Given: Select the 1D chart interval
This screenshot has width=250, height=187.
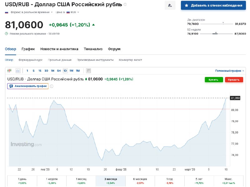Looking at the screenshot, I should pyautogui.click(x=65, y=71).
